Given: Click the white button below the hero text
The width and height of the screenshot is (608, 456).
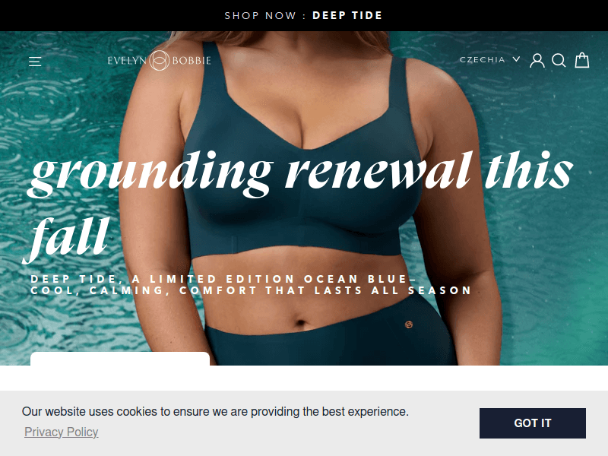Looking at the screenshot, I should point(120,359).
